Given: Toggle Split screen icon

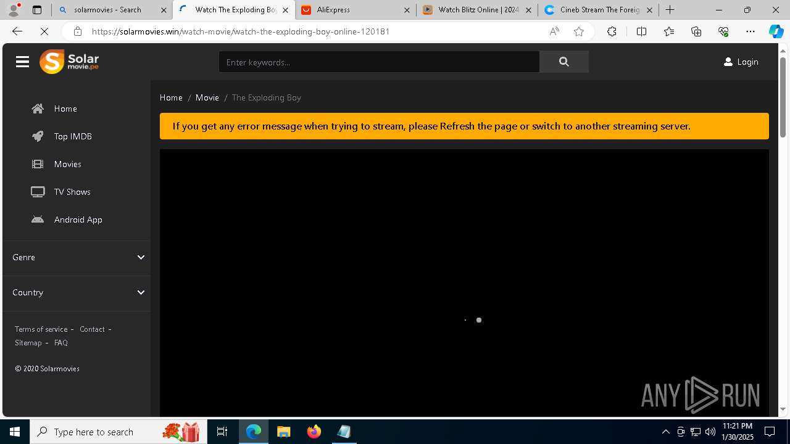Looking at the screenshot, I should coord(641,31).
